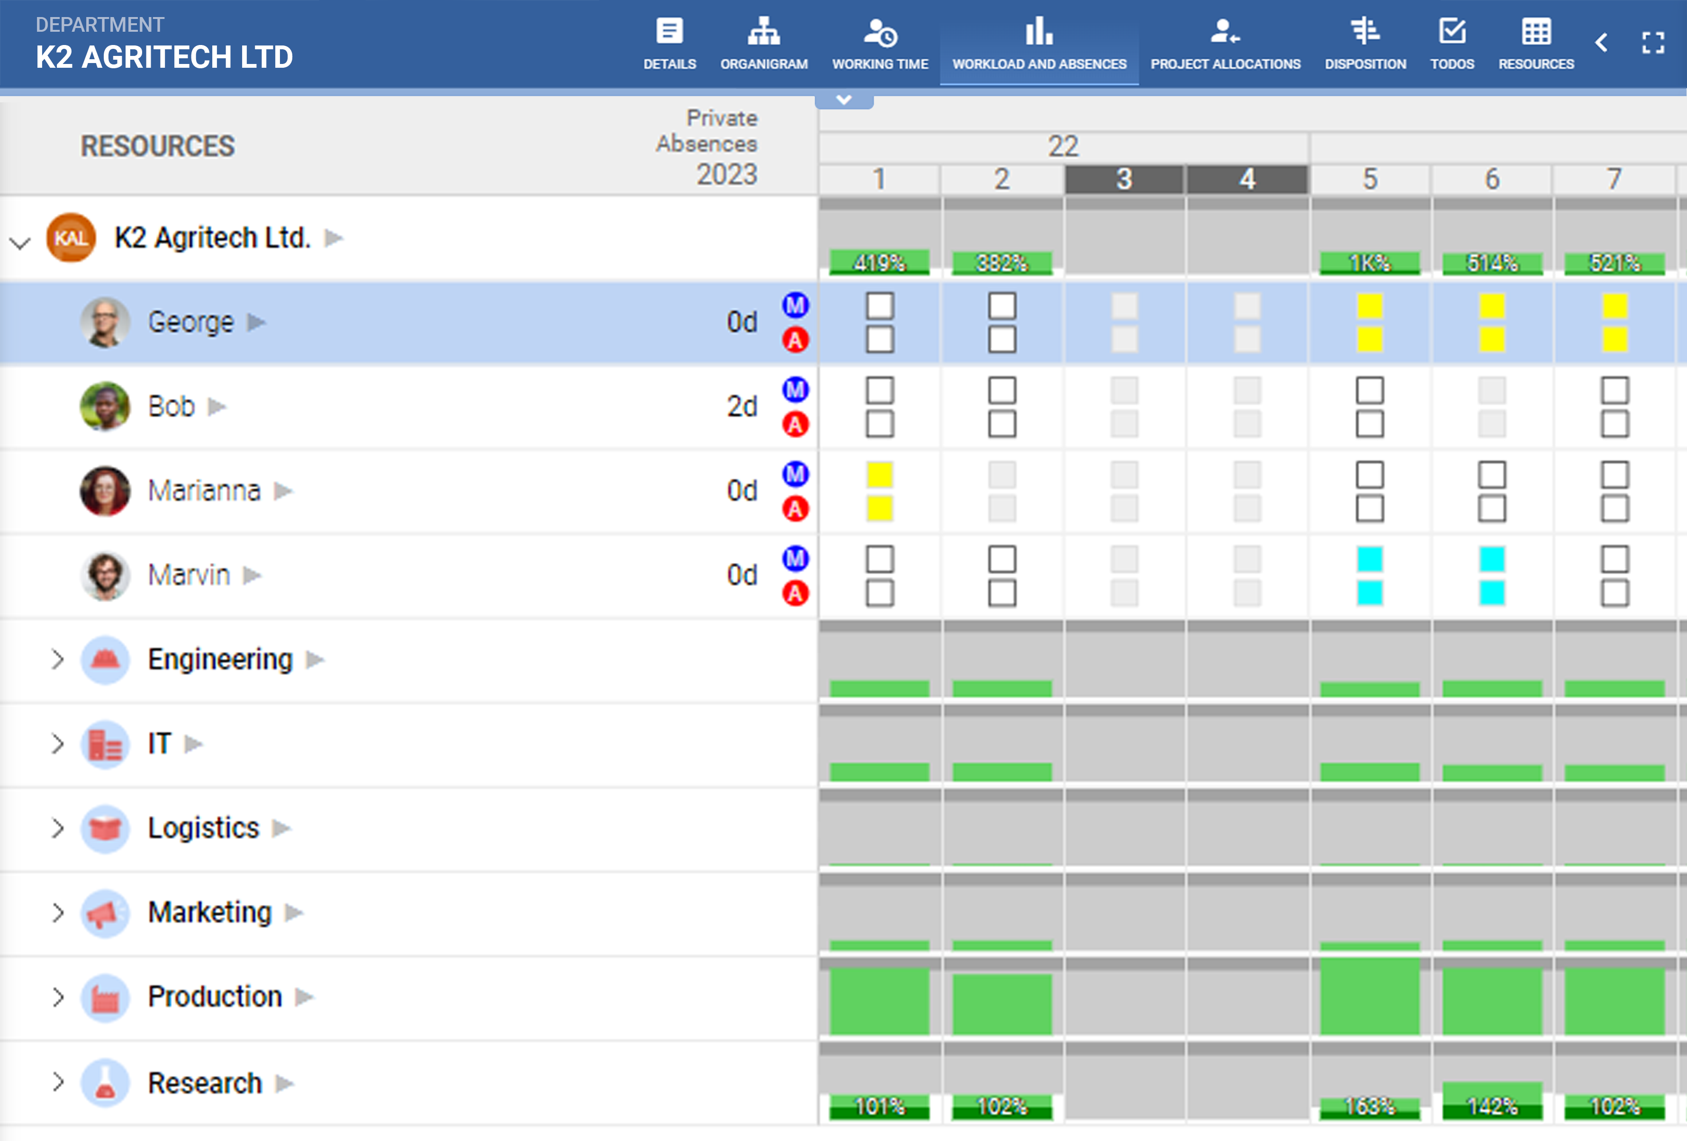Click the 419% workload bar on day 1
Image resolution: width=1687 pixels, height=1141 pixels.
pos(879,262)
